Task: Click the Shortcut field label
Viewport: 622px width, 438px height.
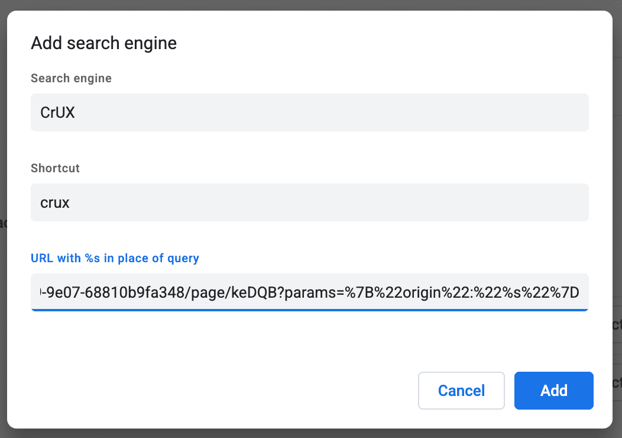Action: pos(55,168)
